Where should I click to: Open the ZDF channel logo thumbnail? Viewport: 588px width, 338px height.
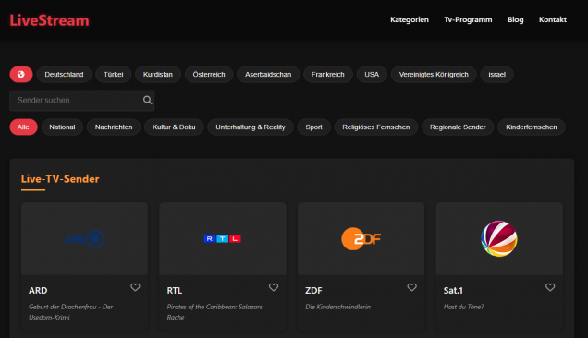[361, 238]
